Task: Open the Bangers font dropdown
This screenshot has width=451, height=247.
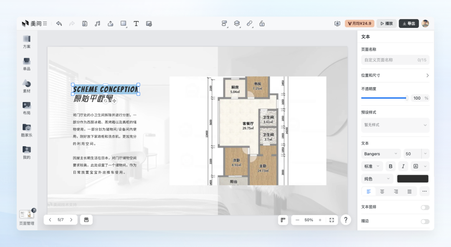Action: click(380, 154)
